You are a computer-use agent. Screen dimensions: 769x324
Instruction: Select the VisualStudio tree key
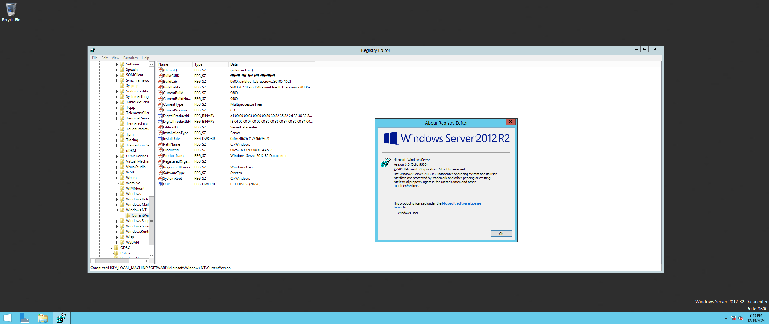(136, 167)
